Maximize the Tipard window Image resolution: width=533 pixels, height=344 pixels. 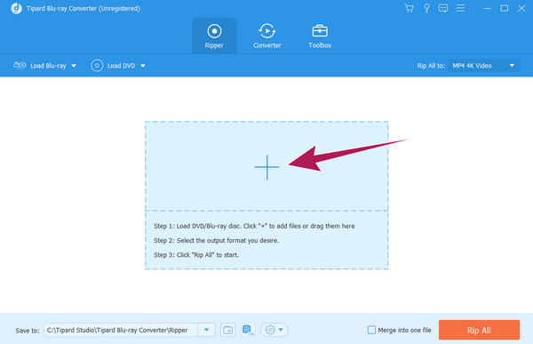tap(505, 8)
